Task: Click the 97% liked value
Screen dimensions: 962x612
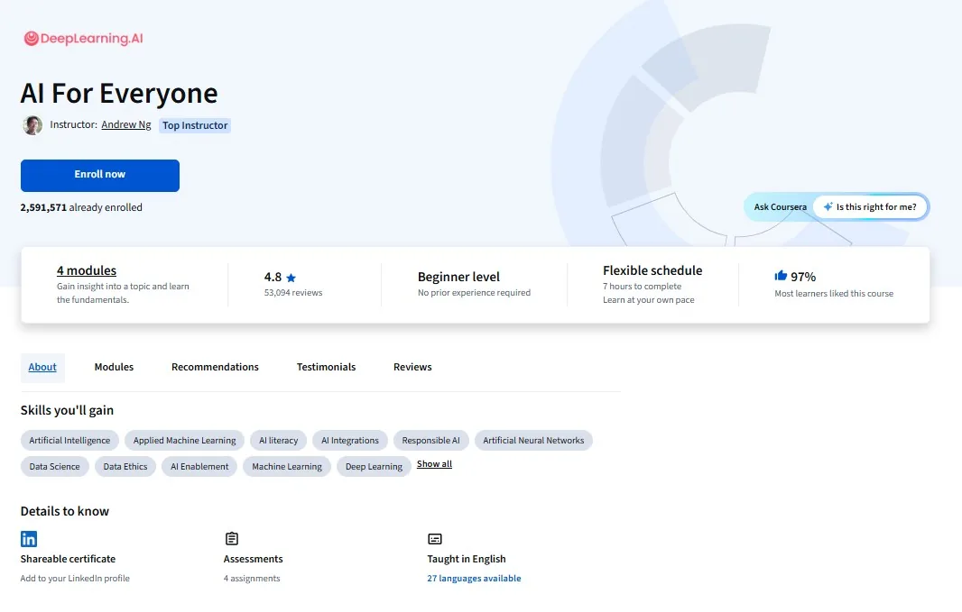Action: click(803, 277)
